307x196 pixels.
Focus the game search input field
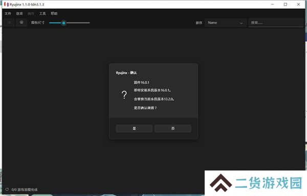point(276,23)
